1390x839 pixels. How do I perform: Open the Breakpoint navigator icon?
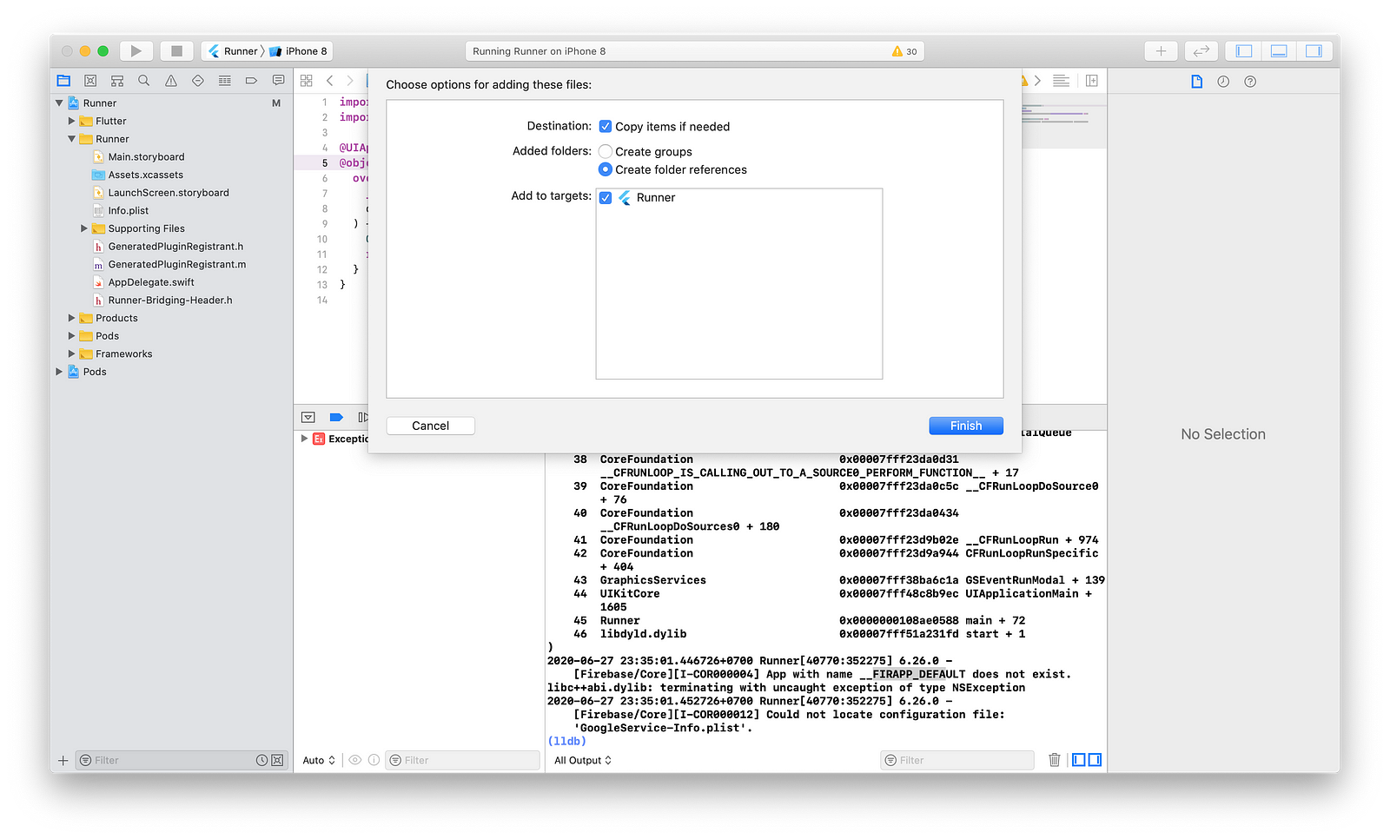tap(252, 81)
